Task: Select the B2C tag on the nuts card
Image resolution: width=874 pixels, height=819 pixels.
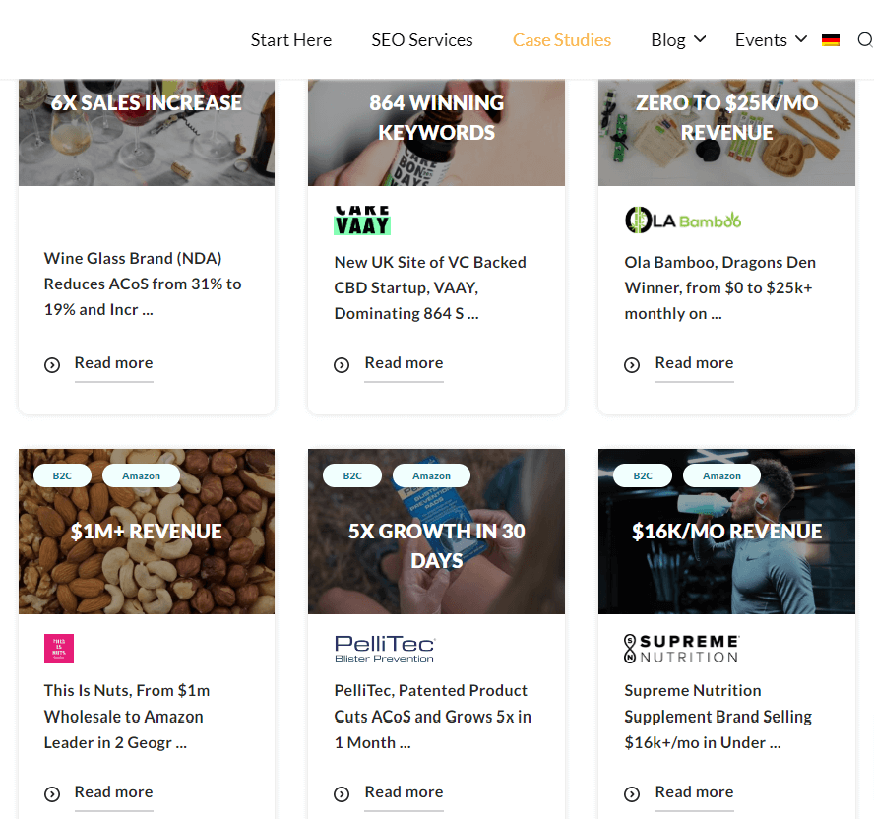Action: 62,475
